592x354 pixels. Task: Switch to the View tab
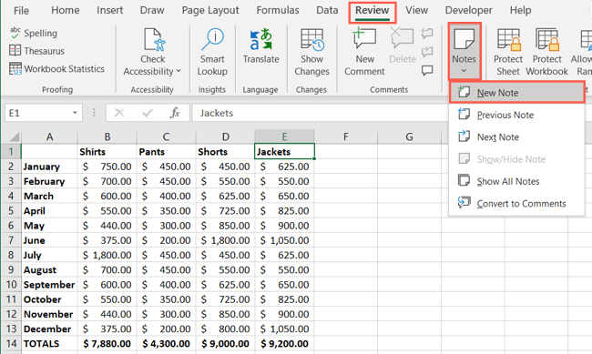[x=416, y=10]
